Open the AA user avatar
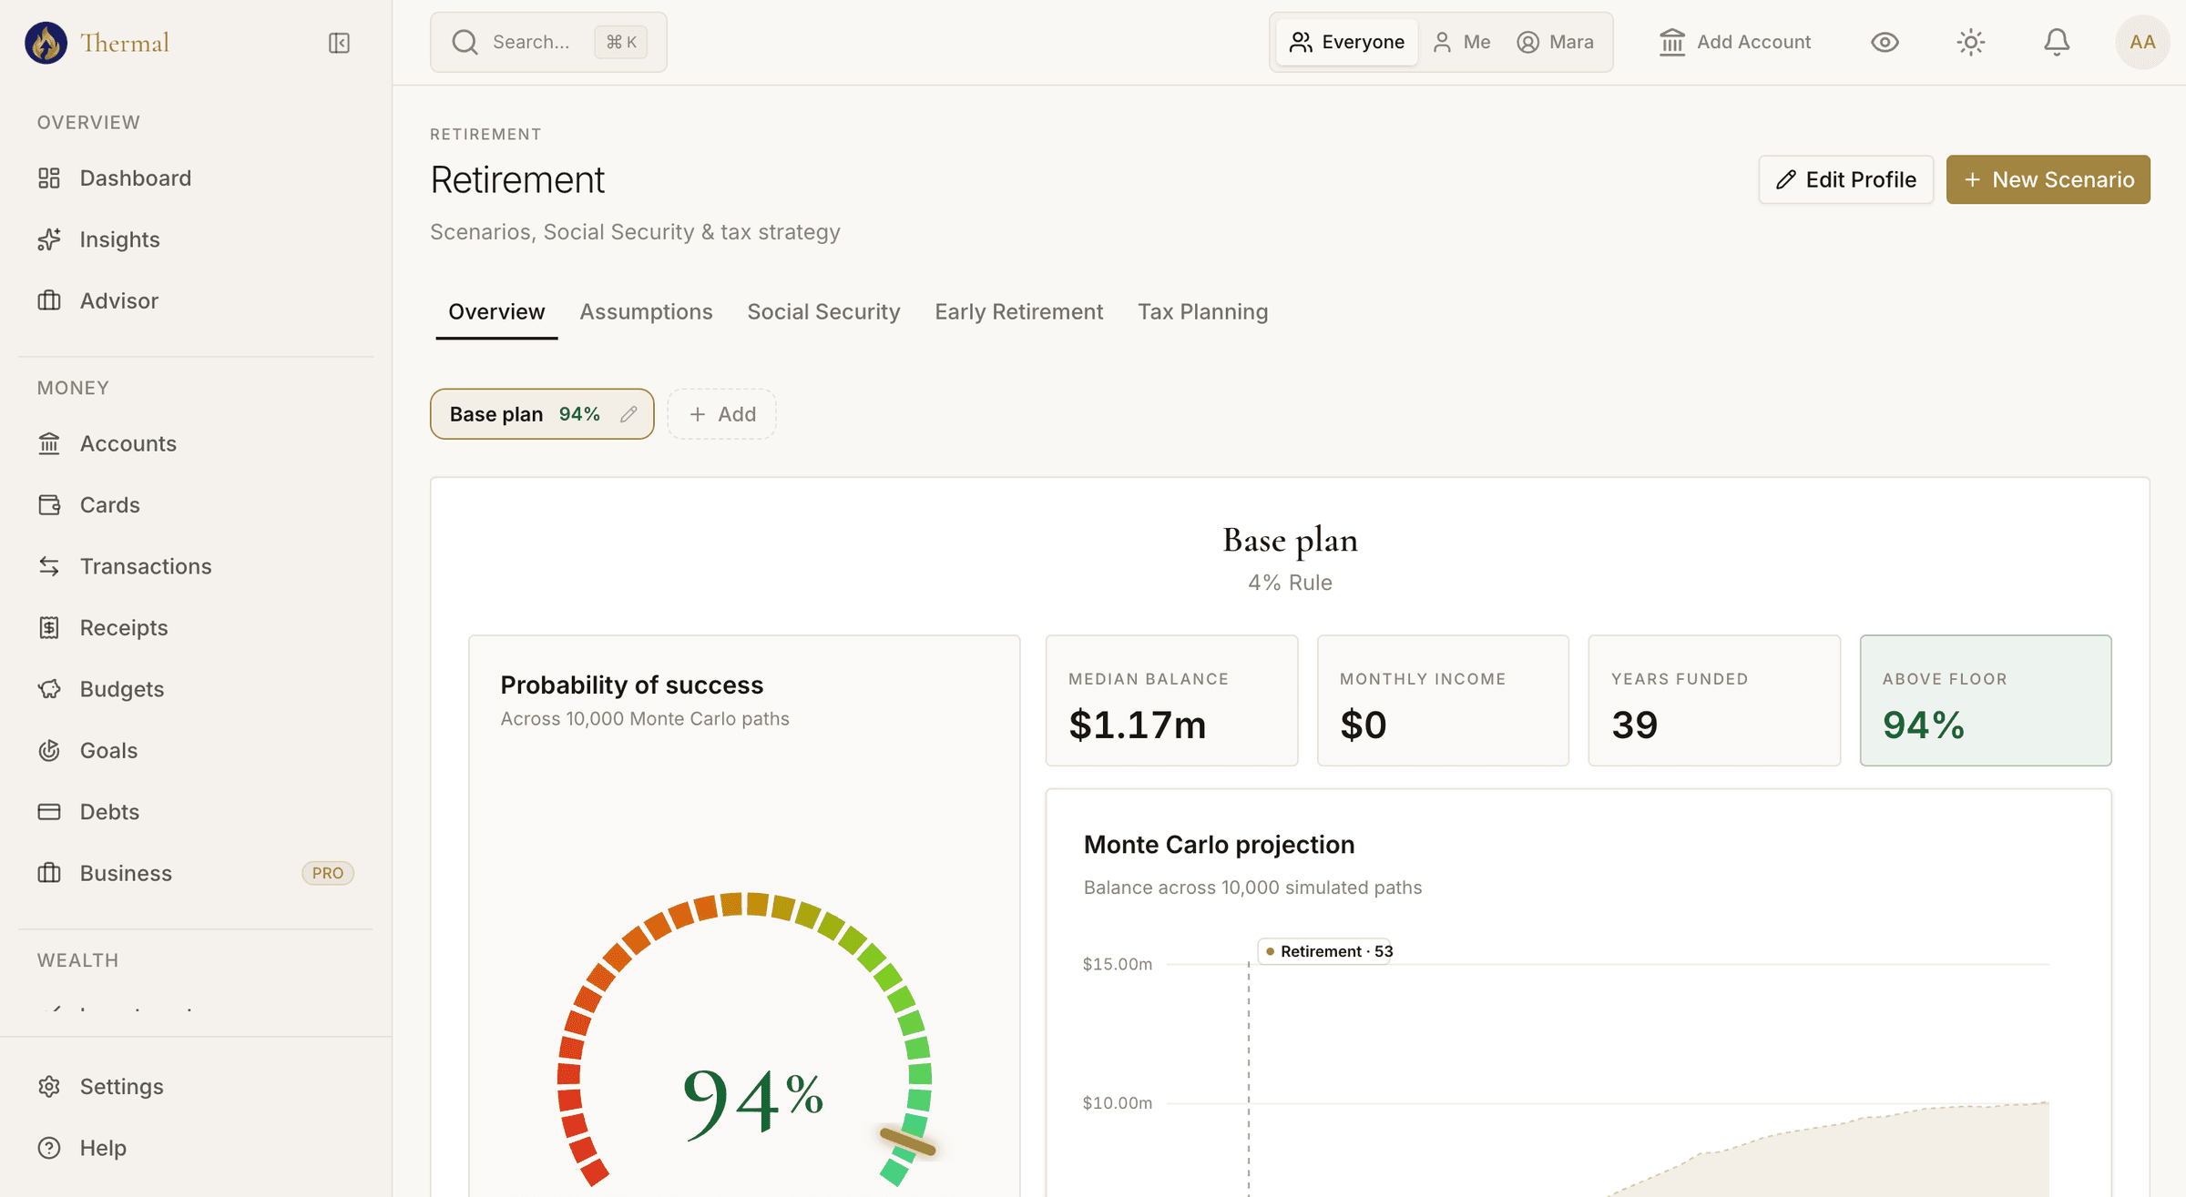Screen dimensions: 2186x1197 tap(2142, 42)
